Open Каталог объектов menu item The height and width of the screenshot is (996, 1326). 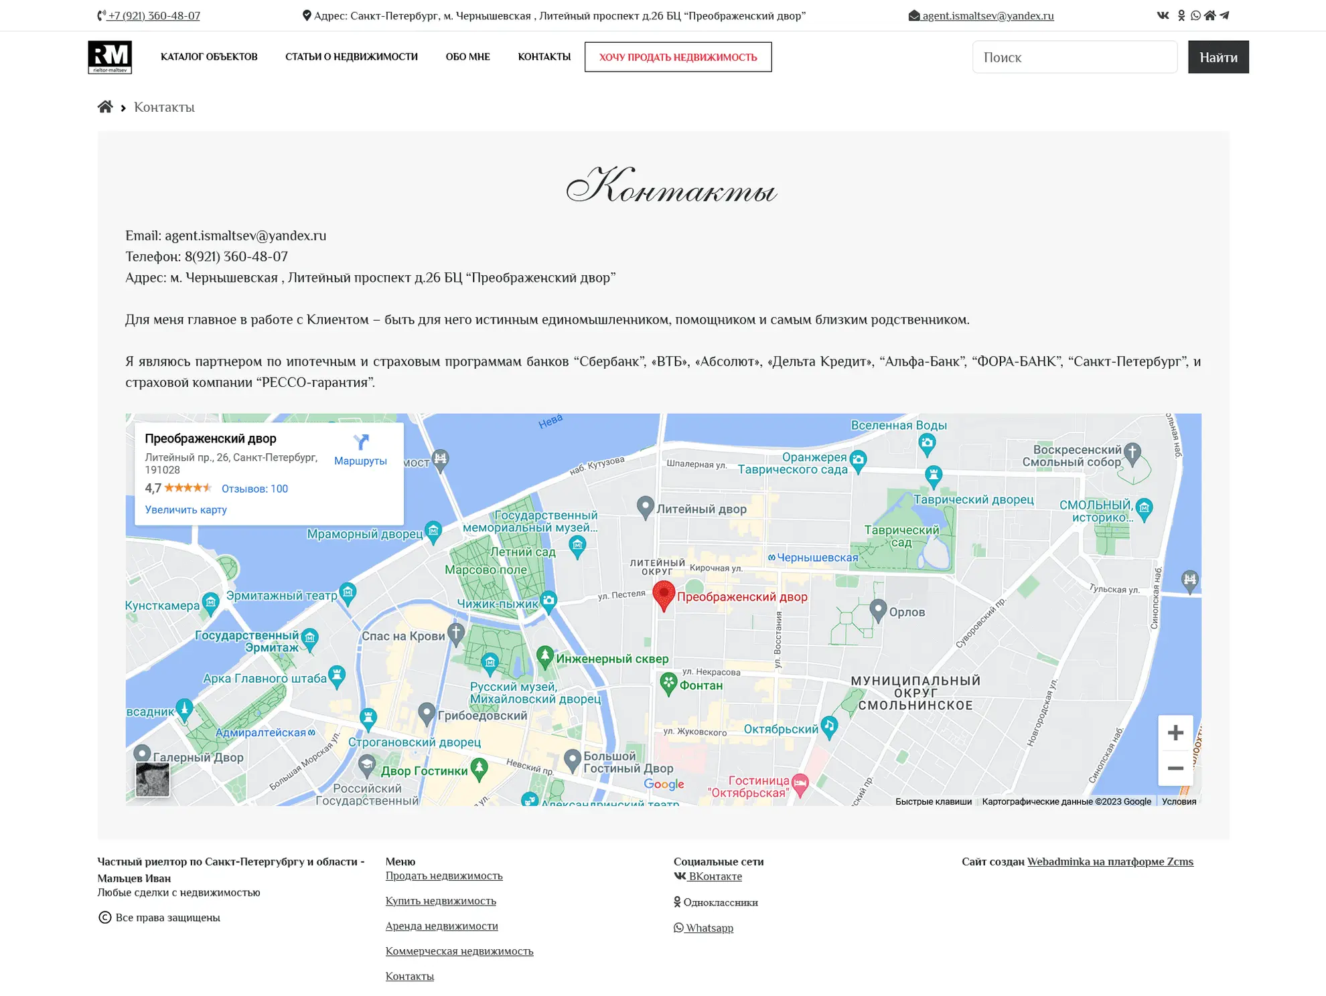click(x=209, y=57)
